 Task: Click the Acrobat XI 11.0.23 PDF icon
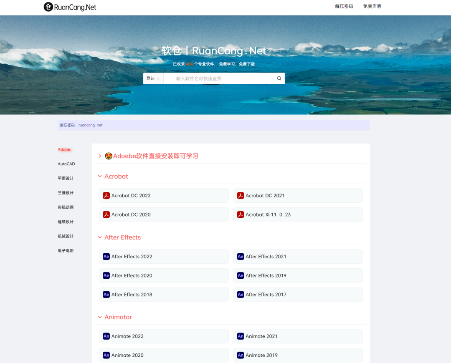coord(241,214)
